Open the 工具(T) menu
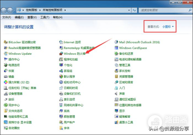 (45, 17)
